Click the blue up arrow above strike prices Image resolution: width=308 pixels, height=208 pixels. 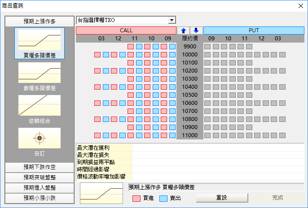click(184, 30)
